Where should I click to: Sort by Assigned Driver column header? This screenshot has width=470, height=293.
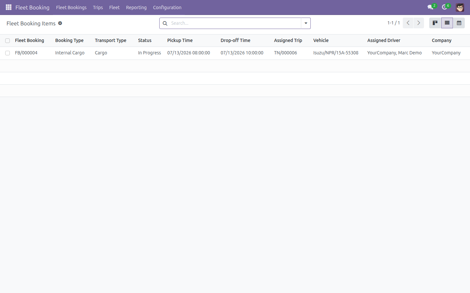384,40
